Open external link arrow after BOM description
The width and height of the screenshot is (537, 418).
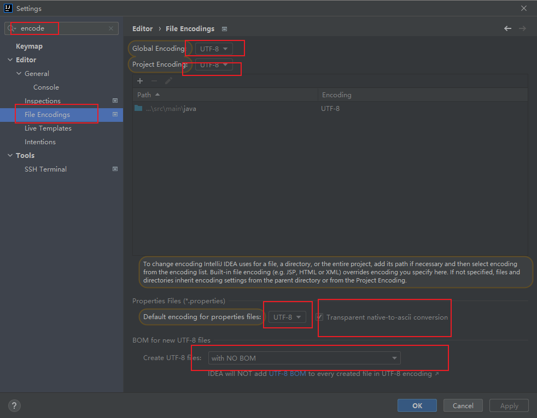(437, 374)
